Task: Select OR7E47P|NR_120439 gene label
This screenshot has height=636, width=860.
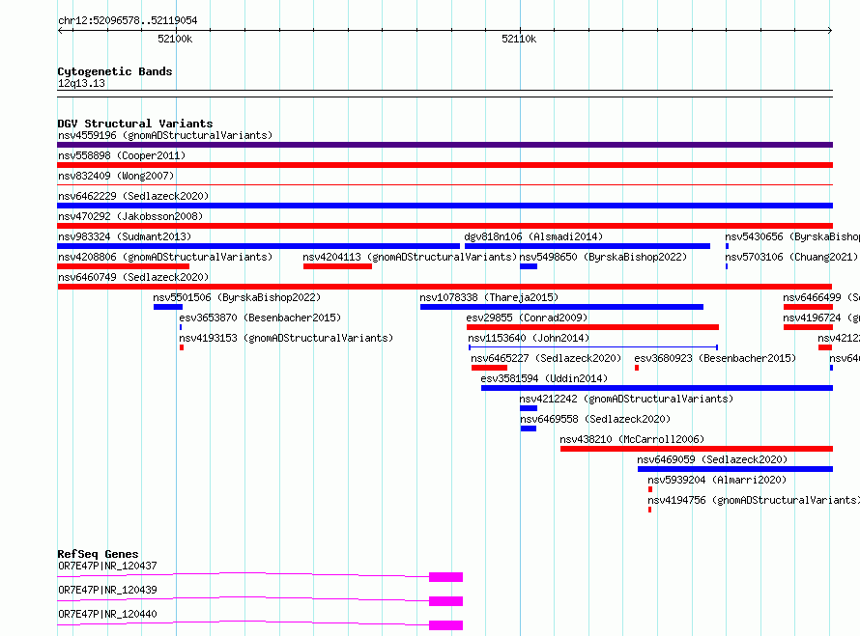Action: pos(107,590)
